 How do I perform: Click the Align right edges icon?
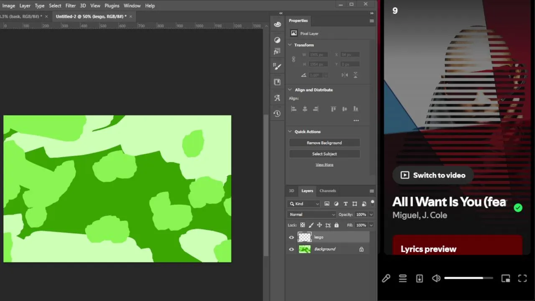coord(316,109)
